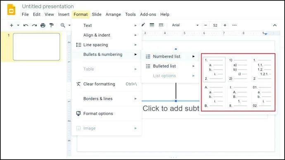Select the paint format roller icon
Image resolution: width=285 pixels, height=160 pixels.
pos(52,26)
